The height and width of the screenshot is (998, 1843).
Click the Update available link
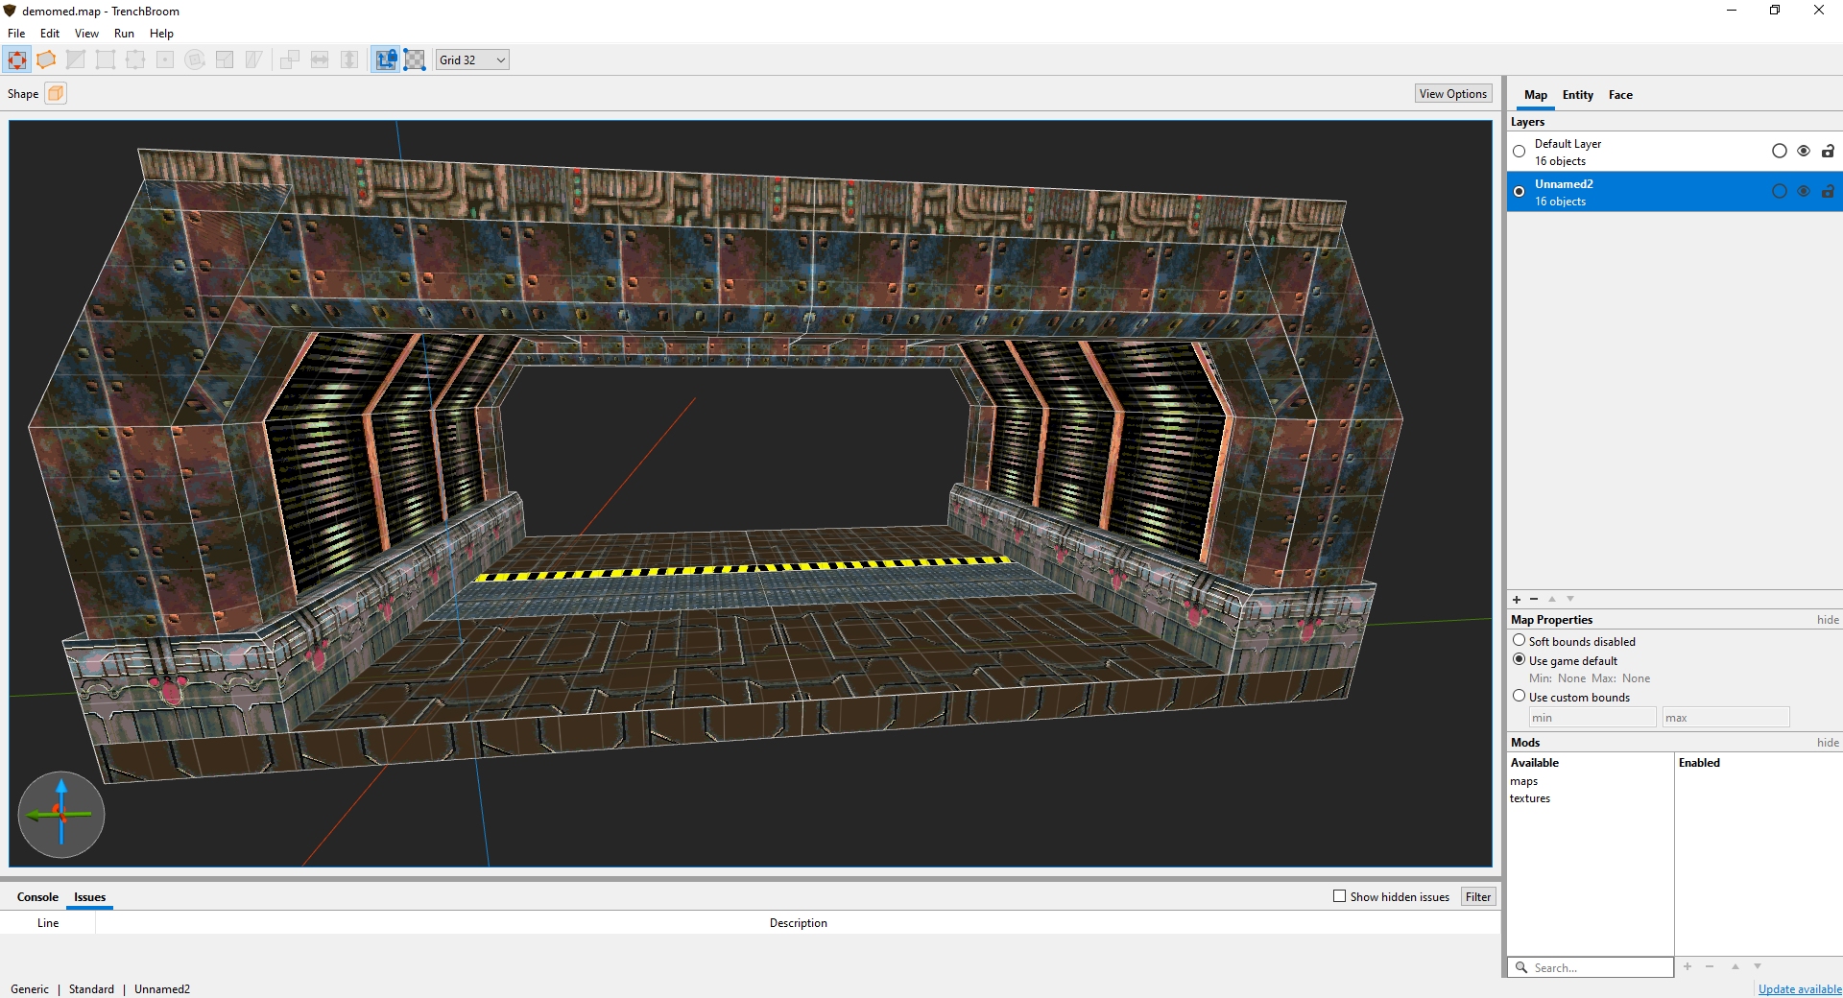(1799, 989)
